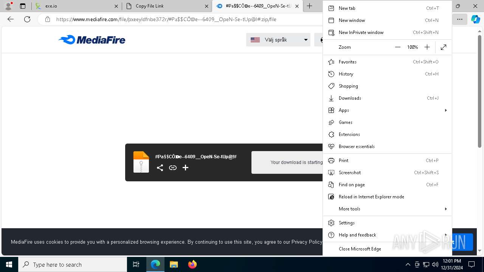The height and width of the screenshot is (272, 484).
Task: Go back to previous page
Action: (x=11, y=19)
